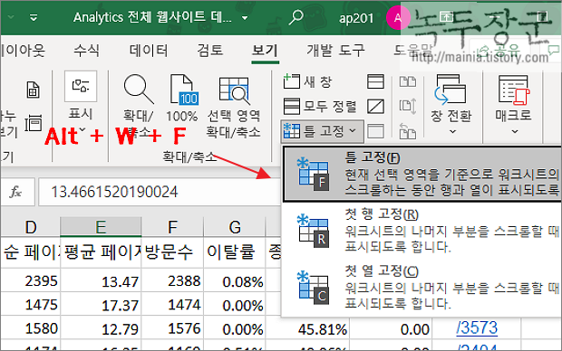This screenshot has height=351, width=562.
Task: Click cell with value 1580
Action: (31, 328)
